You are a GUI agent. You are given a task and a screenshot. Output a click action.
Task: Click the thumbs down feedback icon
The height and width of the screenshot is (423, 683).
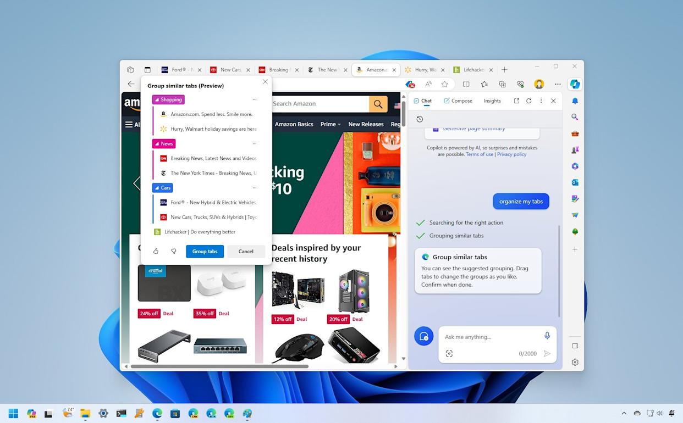173,251
